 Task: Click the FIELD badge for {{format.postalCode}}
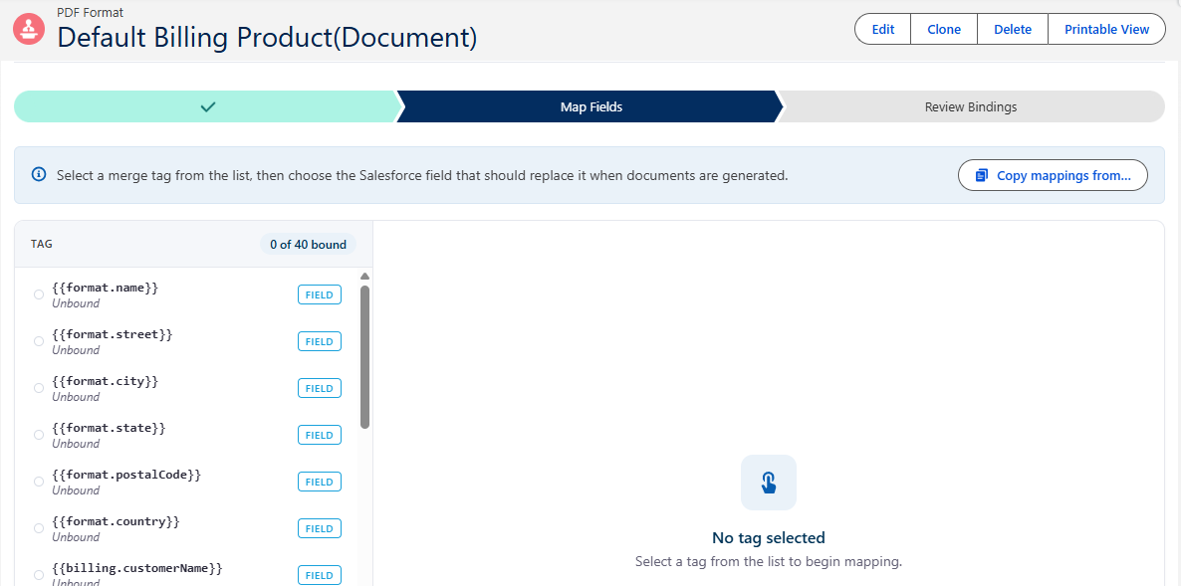pos(320,482)
